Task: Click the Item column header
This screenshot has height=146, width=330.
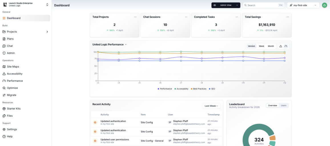Action: [143, 115]
